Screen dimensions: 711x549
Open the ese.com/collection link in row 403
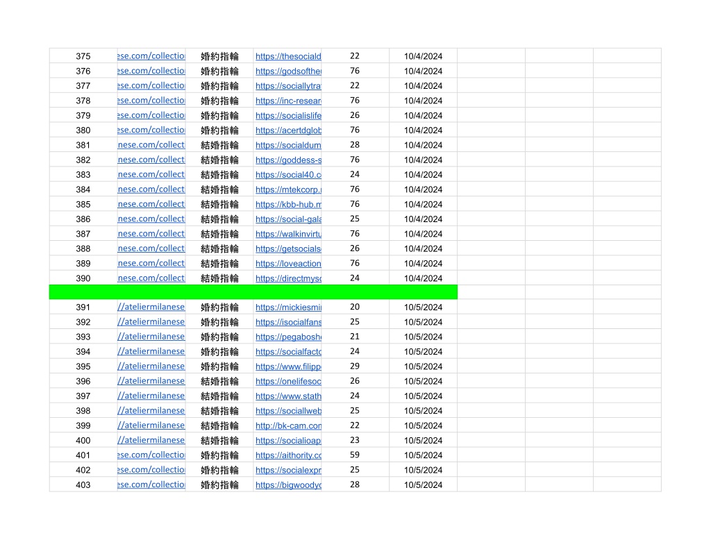click(151, 484)
